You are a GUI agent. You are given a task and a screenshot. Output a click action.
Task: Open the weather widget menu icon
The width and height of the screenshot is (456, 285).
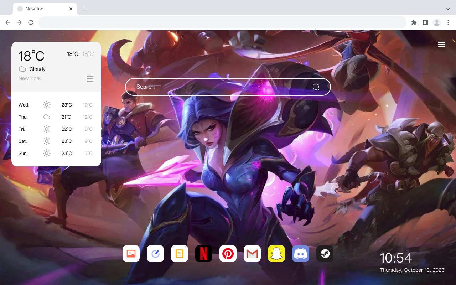90,79
